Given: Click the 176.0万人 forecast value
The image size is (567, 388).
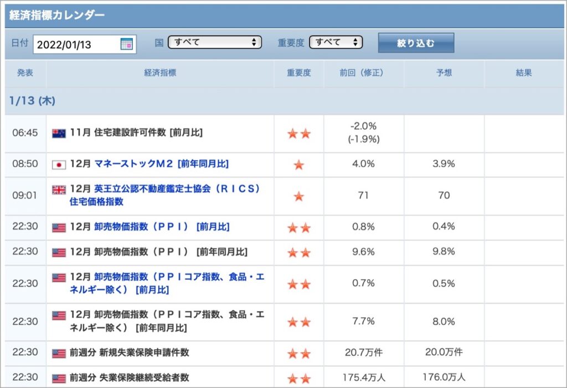Looking at the screenshot, I should coord(444,377).
